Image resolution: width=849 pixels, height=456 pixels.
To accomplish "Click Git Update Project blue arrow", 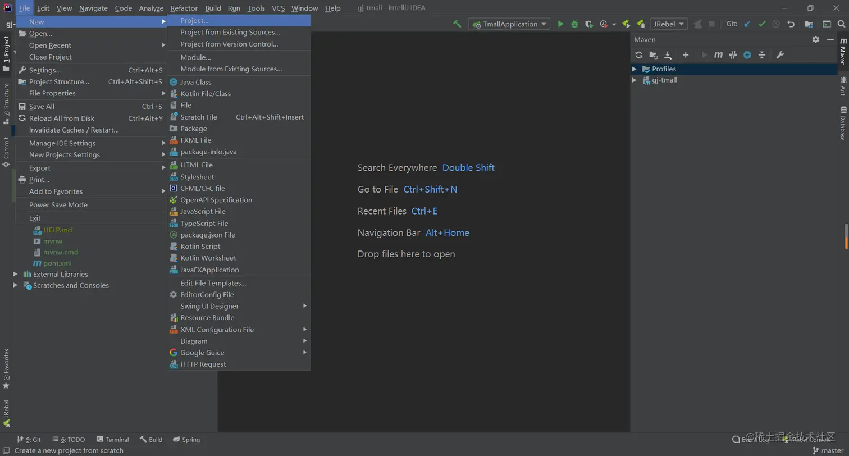I will click(747, 24).
